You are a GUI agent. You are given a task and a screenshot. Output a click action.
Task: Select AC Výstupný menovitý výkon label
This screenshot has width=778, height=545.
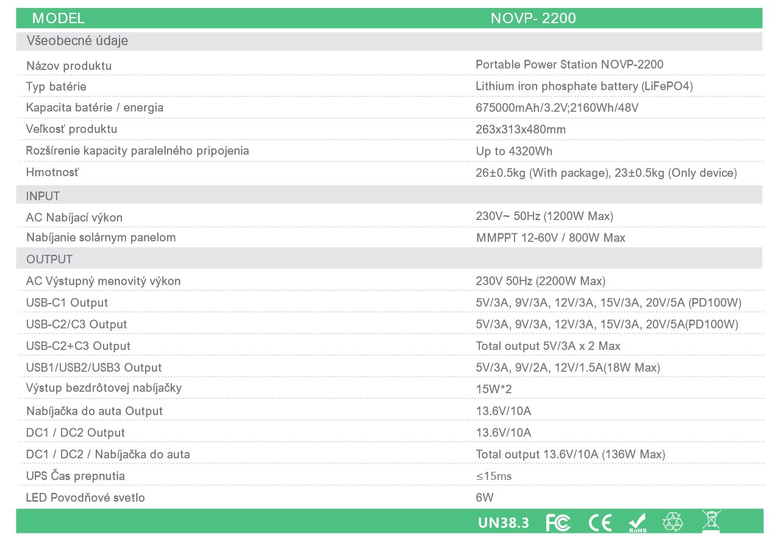103,281
